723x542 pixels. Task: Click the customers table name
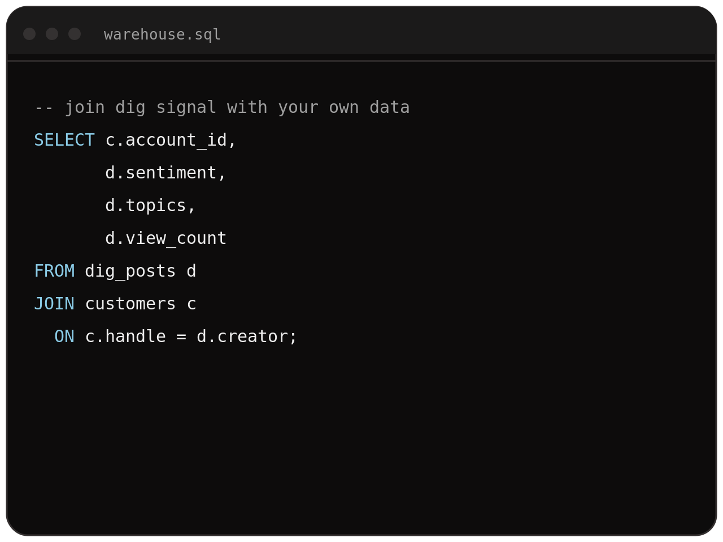[130, 304]
